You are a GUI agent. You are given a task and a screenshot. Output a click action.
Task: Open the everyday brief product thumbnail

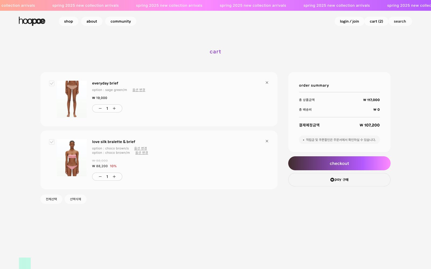tap(72, 99)
